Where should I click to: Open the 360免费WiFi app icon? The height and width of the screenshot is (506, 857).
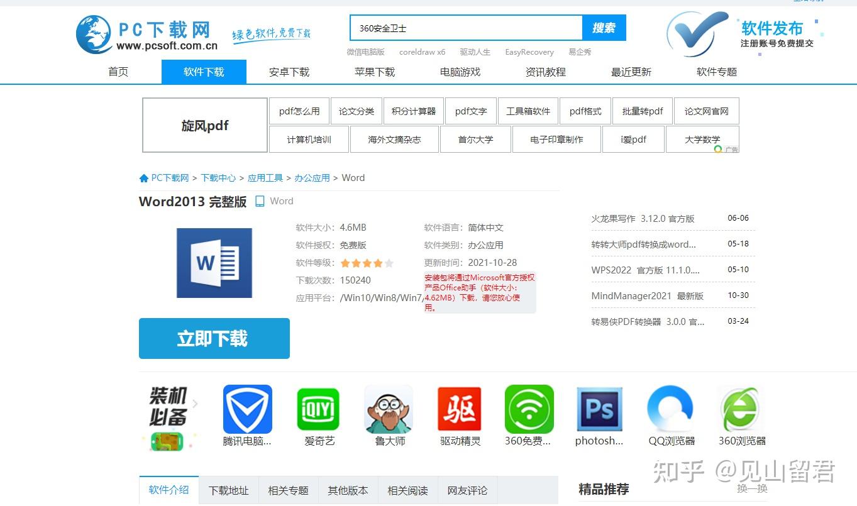coord(529,409)
